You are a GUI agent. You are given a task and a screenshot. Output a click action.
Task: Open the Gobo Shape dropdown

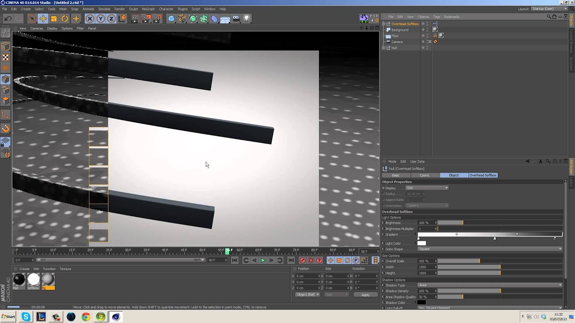tap(490, 249)
